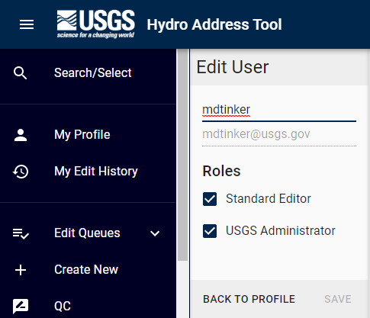Click the mdtinker username input field
The width and height of the screenshot is (370, 318).
(279, 110)
